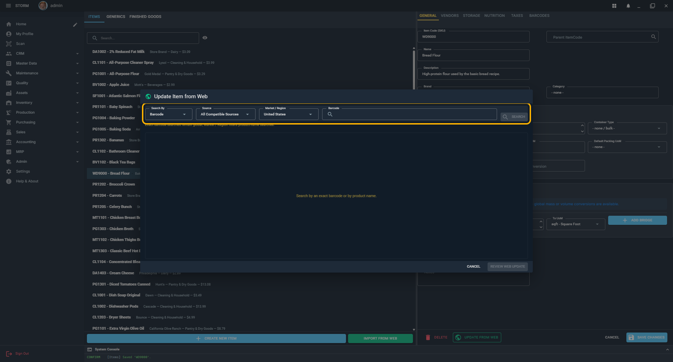
Task: Switch to the GENERICS tab
Action: click(x=116, y=17)
